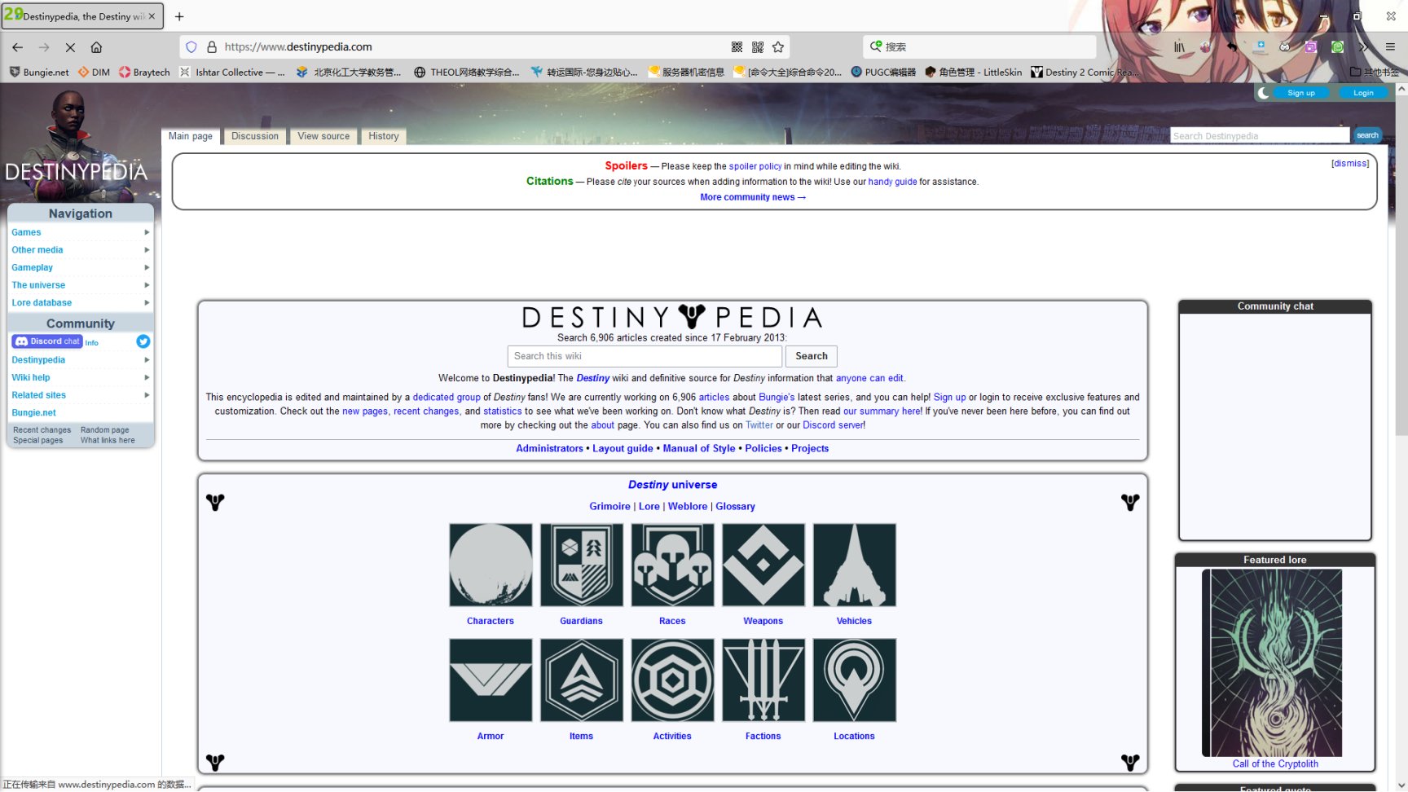Image resolution: width=1408 pixels, height=792 pixels.
Task: Click the Search this wiki input field
Action: click(645, 356)
